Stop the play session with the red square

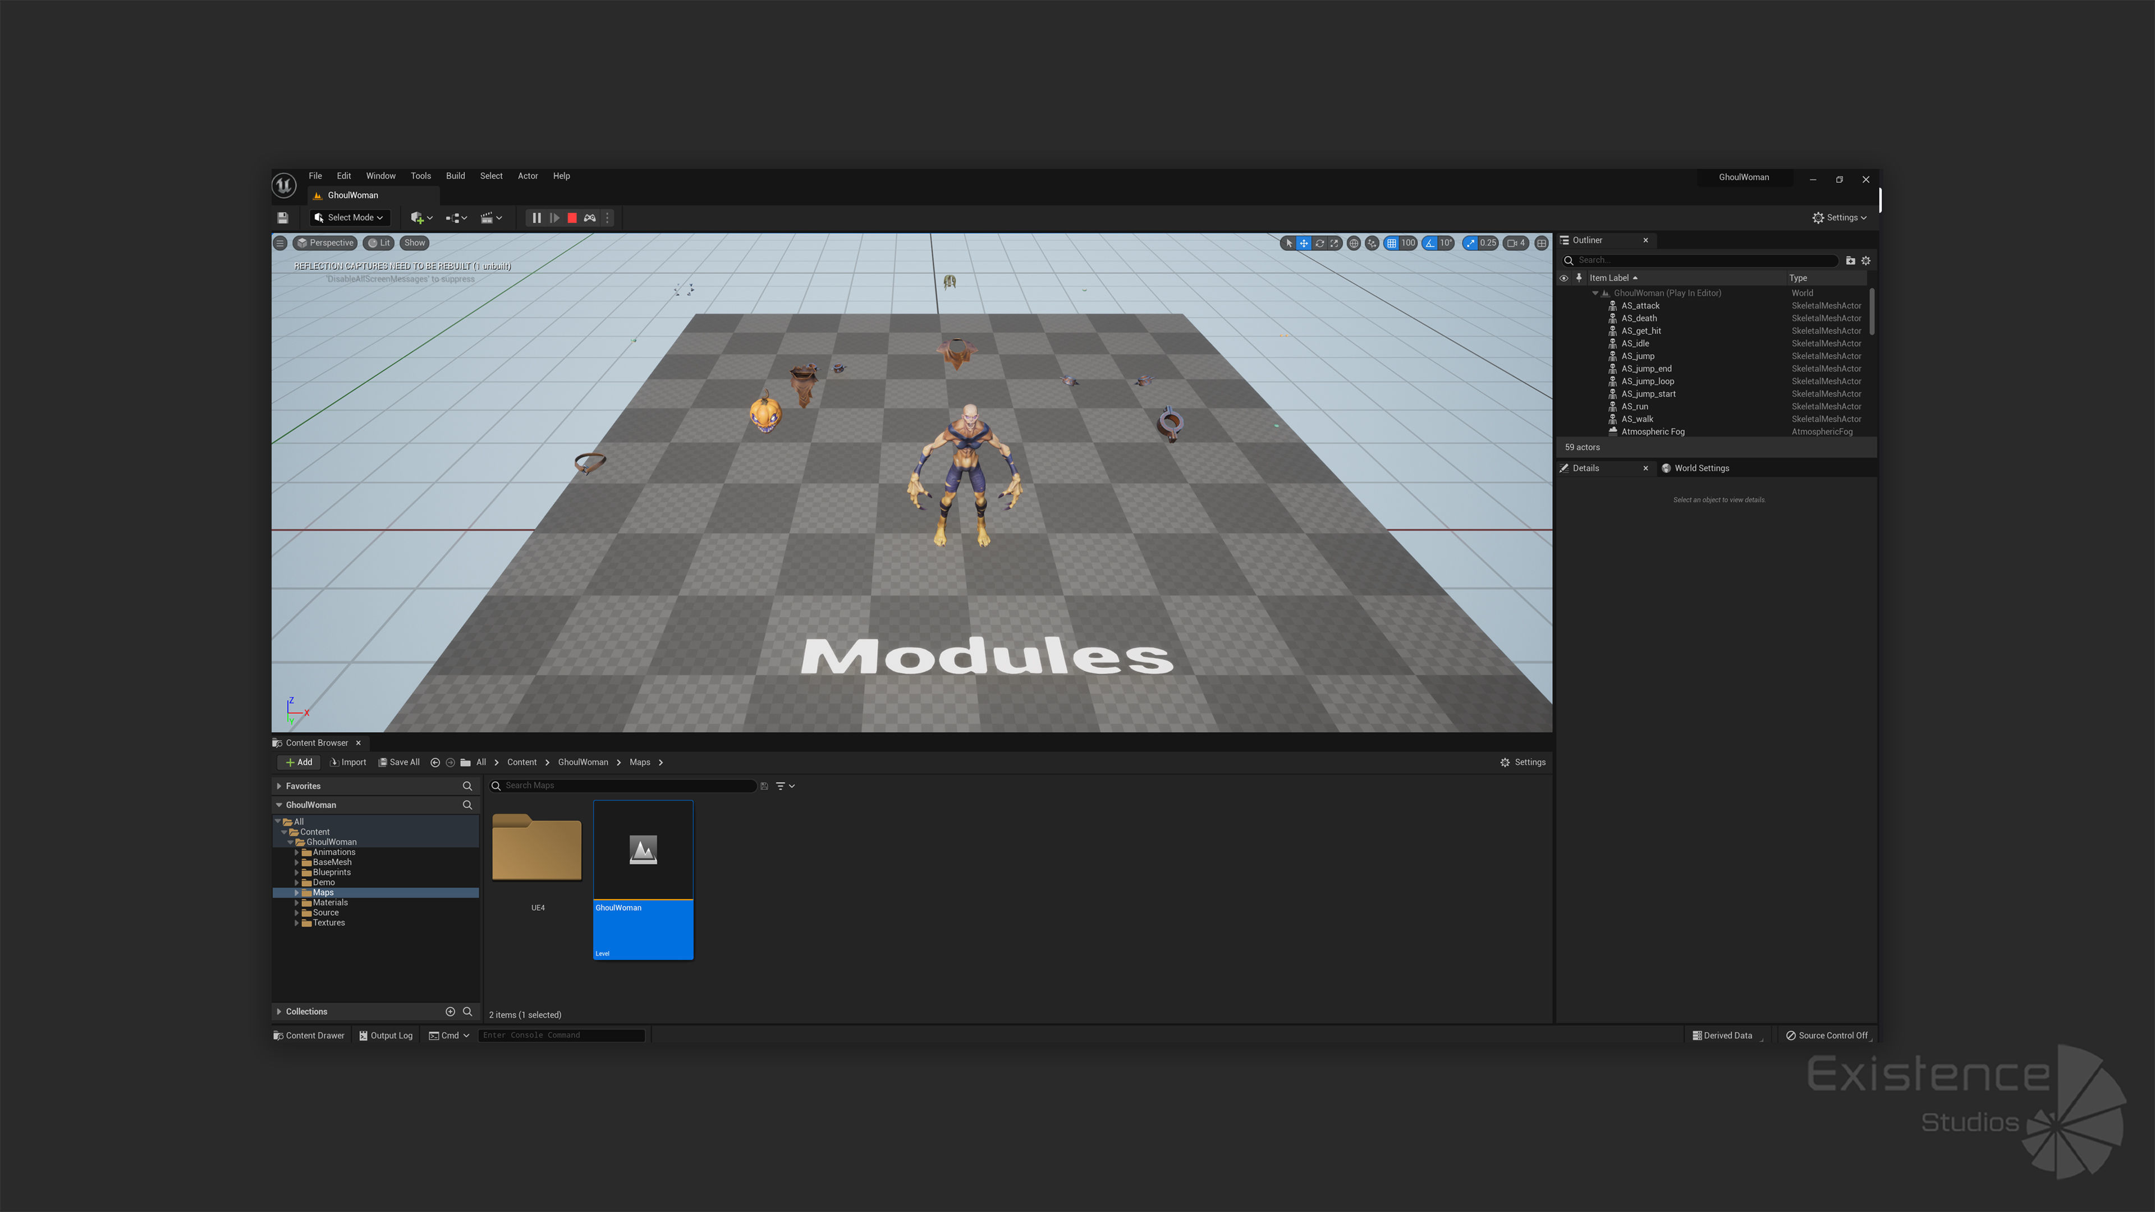pos(572,218)
